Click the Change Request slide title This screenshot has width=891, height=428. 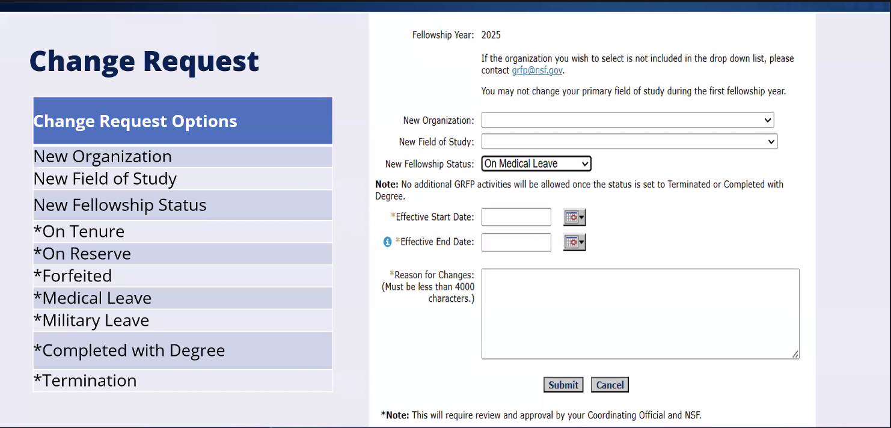144,61
